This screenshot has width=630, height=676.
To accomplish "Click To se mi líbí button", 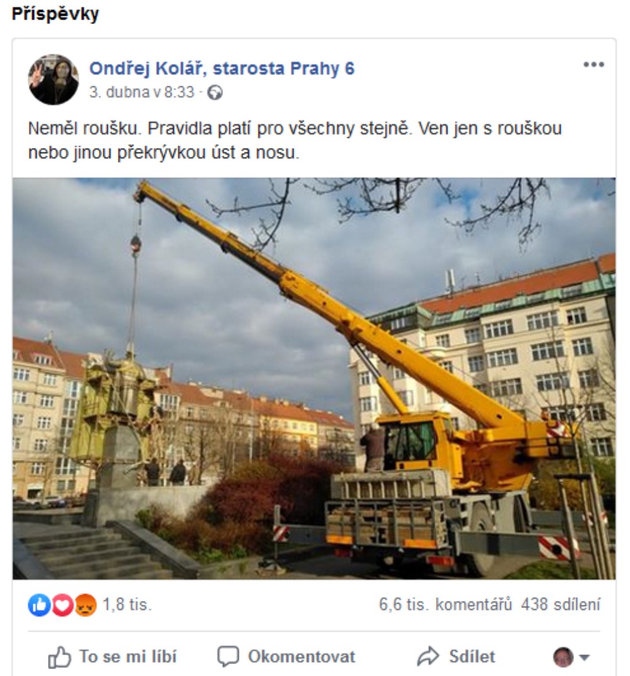I will (x=112, y=657).
